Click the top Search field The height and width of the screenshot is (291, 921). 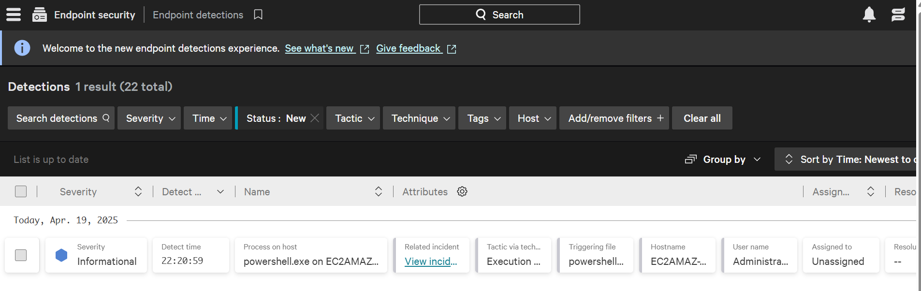point(499,15)
